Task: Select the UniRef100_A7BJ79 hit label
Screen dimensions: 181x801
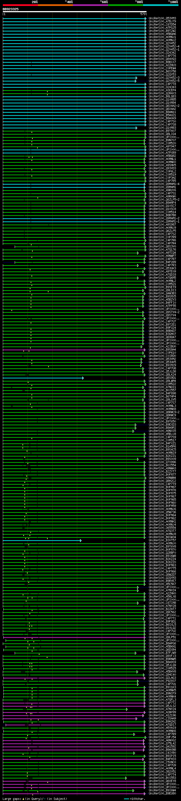Action: click(162, 22)
